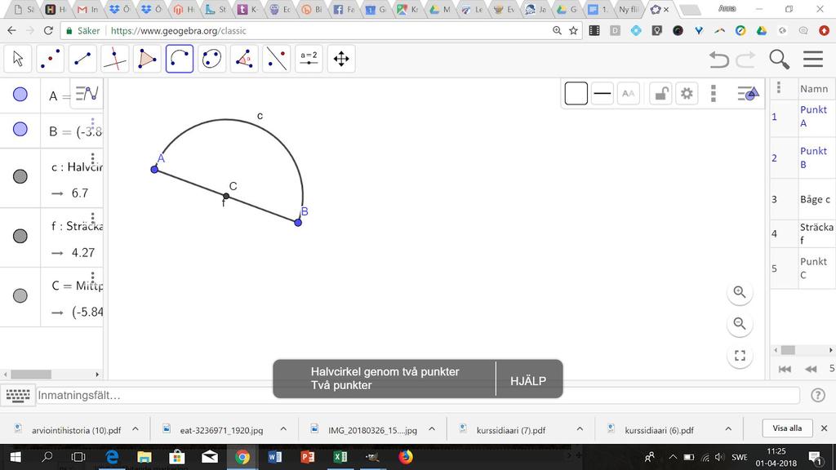This screenshot has height=470, width=836.
Task: Zoom in on graphics view
Action: tap(740, 292)
